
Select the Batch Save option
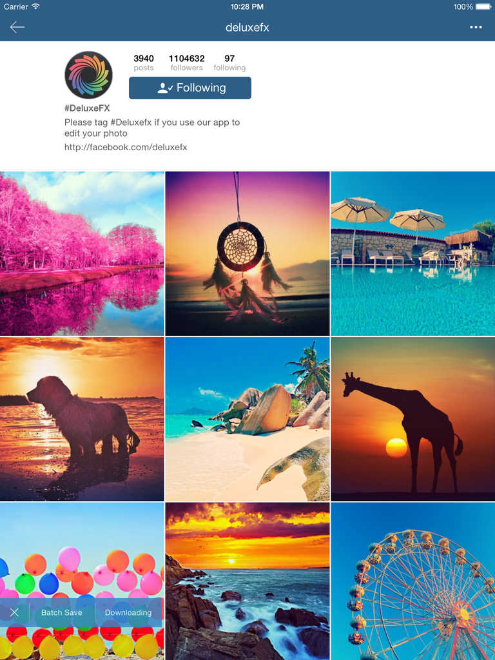coord(62,612)
